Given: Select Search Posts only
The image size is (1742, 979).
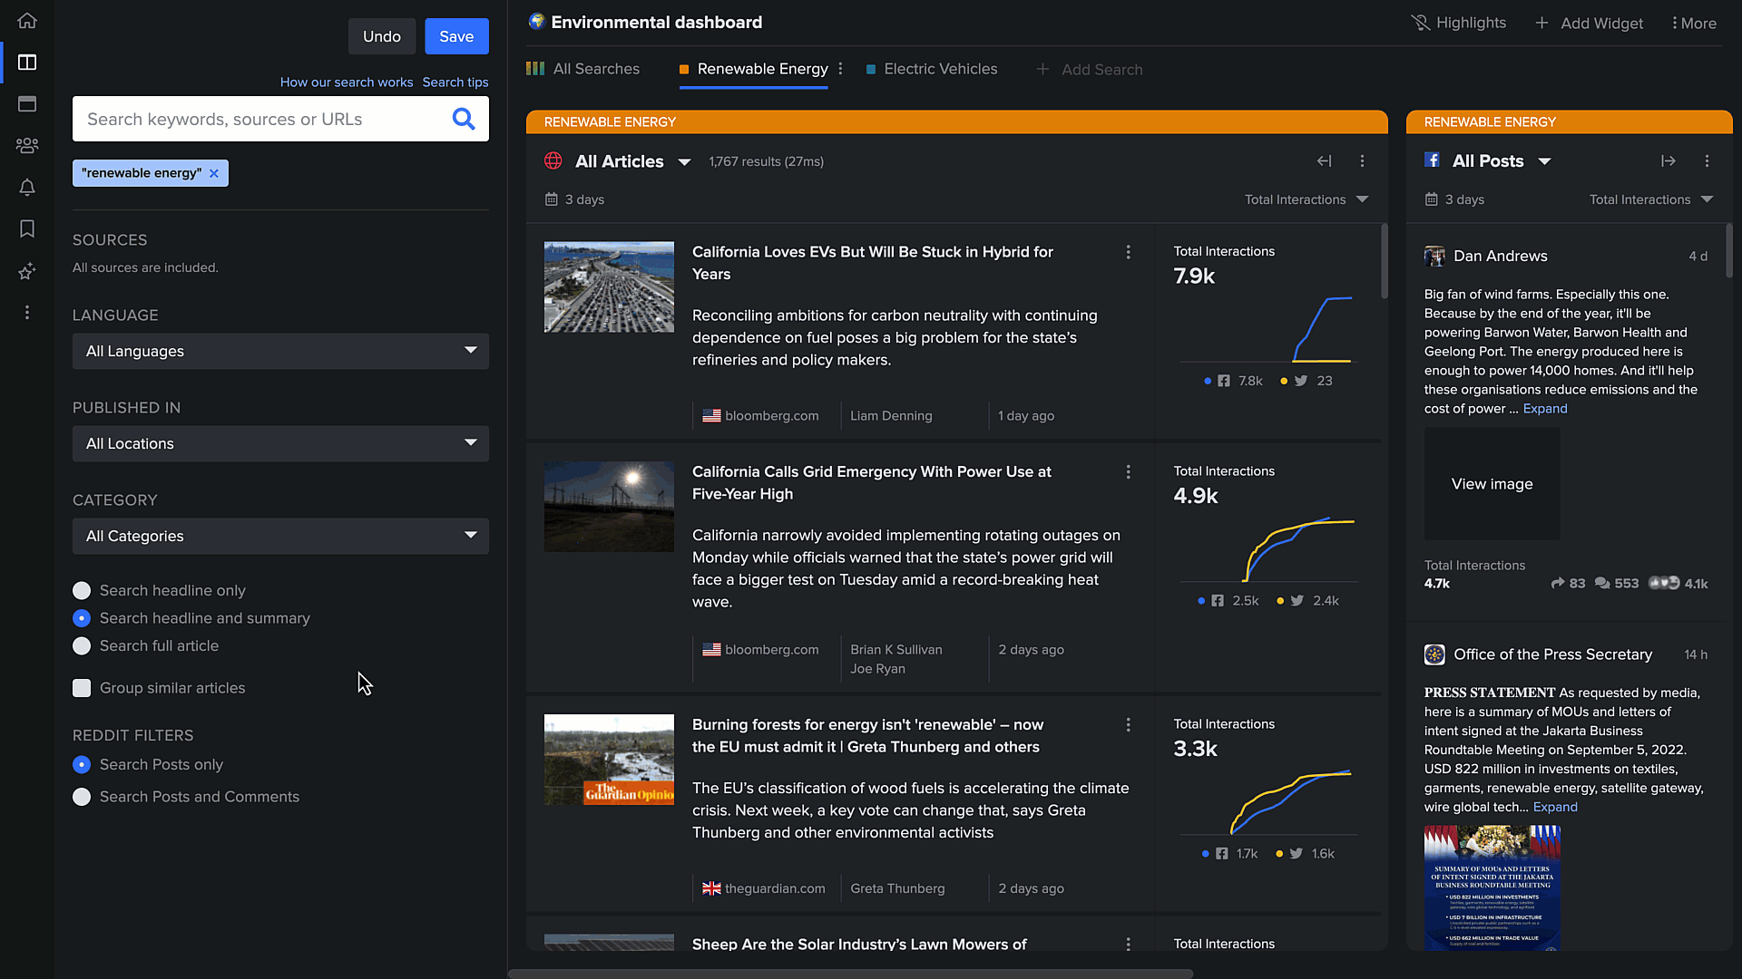Looking at the screenshot, I should 82,765.
